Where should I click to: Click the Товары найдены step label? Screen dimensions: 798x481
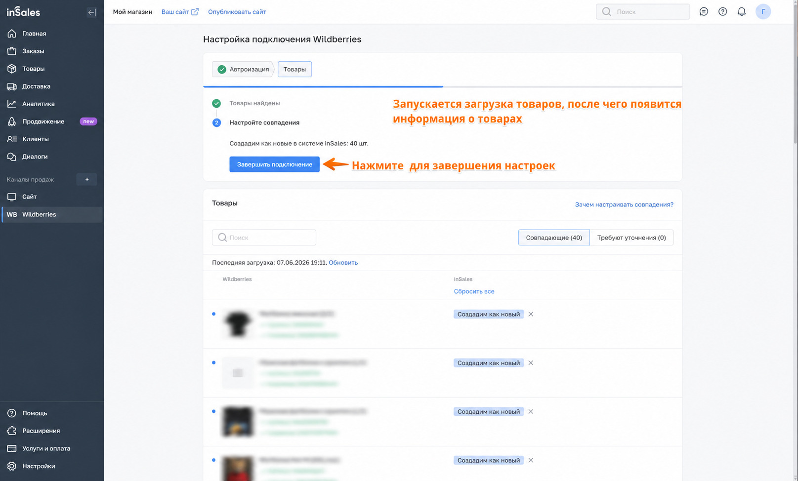click(x=254, y=103)
